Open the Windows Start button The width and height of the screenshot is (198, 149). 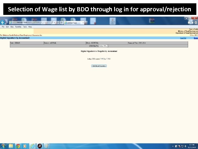tap(3, 146)
